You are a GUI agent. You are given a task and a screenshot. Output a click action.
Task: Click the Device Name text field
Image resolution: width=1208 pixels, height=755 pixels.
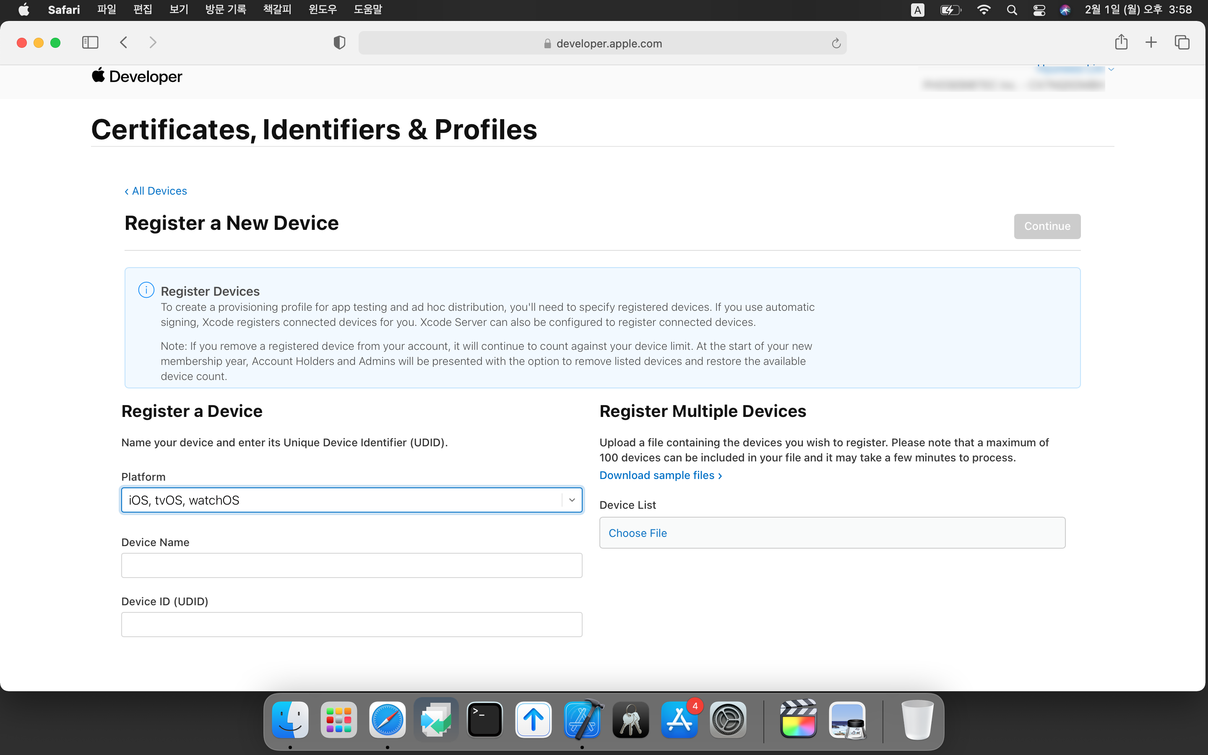[x=351, y=565]
